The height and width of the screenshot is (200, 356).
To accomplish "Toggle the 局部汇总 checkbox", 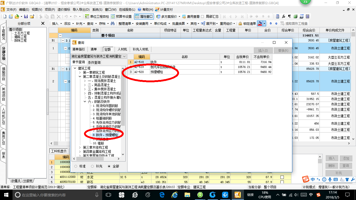I will (202, 16).
